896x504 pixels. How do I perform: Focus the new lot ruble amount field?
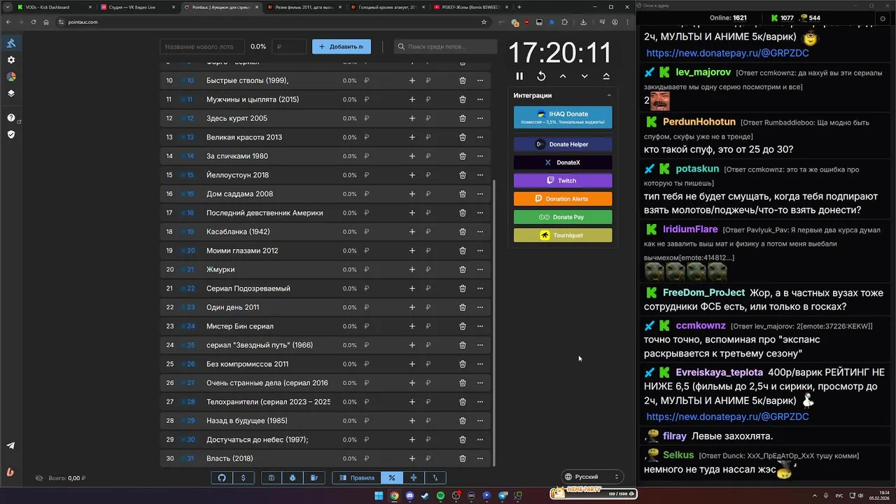[x=289, y=47]
